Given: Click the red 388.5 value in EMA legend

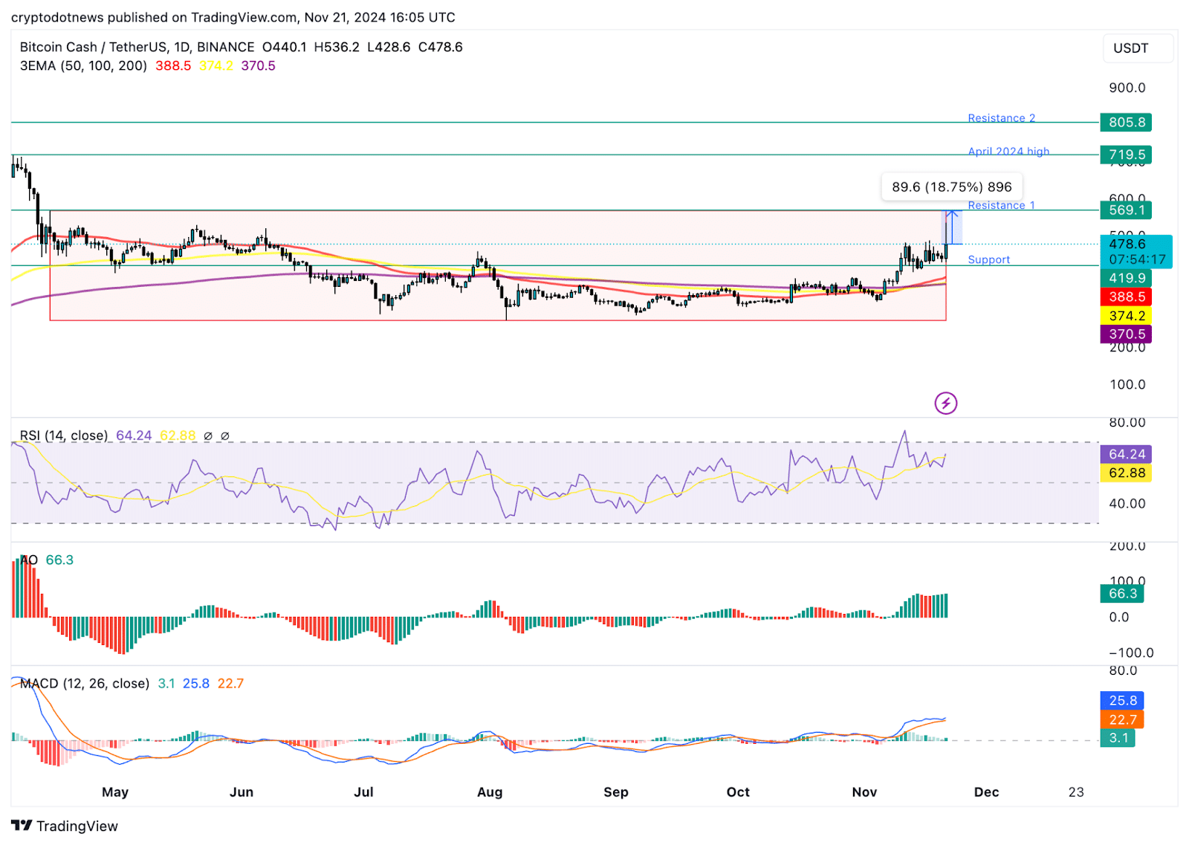Looking at the screenshot, I should click(x=173, y=65).
